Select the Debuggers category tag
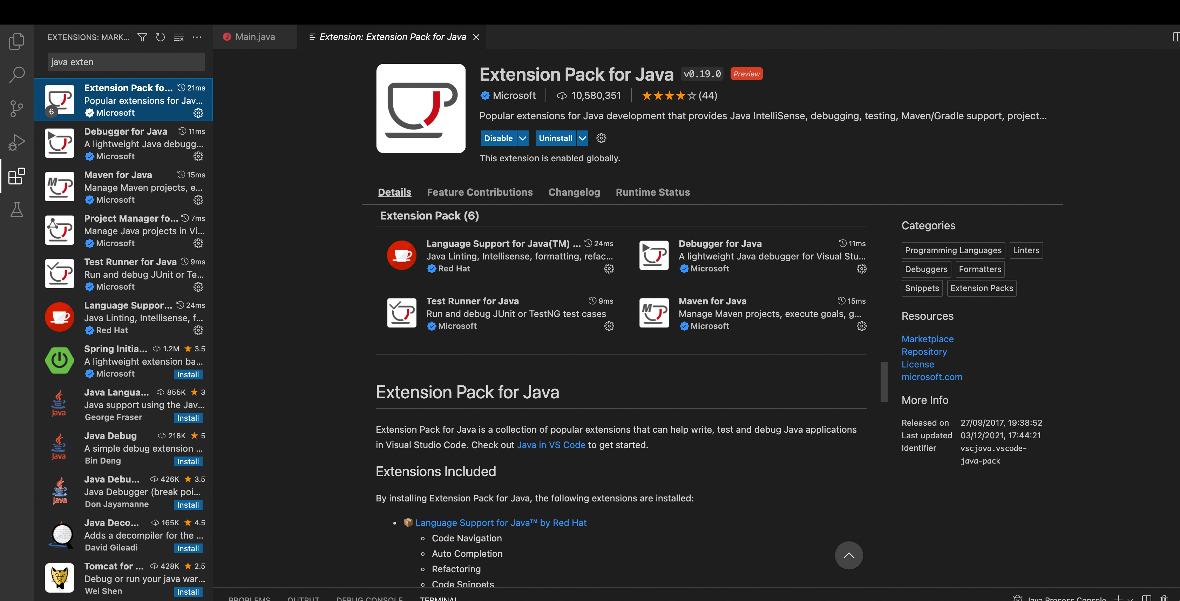Image resolution: width=1180 pixels, height=601 pixels. [x=926, y=269]
